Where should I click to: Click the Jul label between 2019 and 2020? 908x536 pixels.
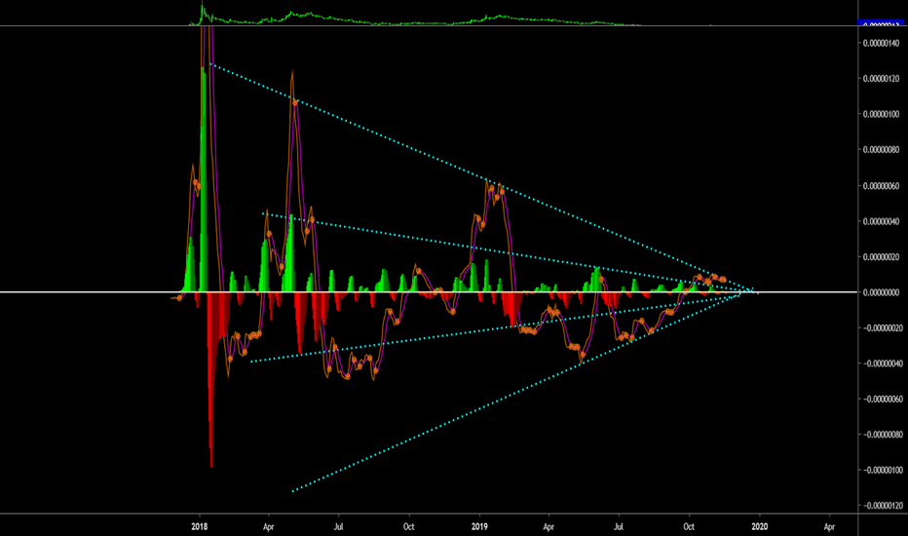point(619,526)
